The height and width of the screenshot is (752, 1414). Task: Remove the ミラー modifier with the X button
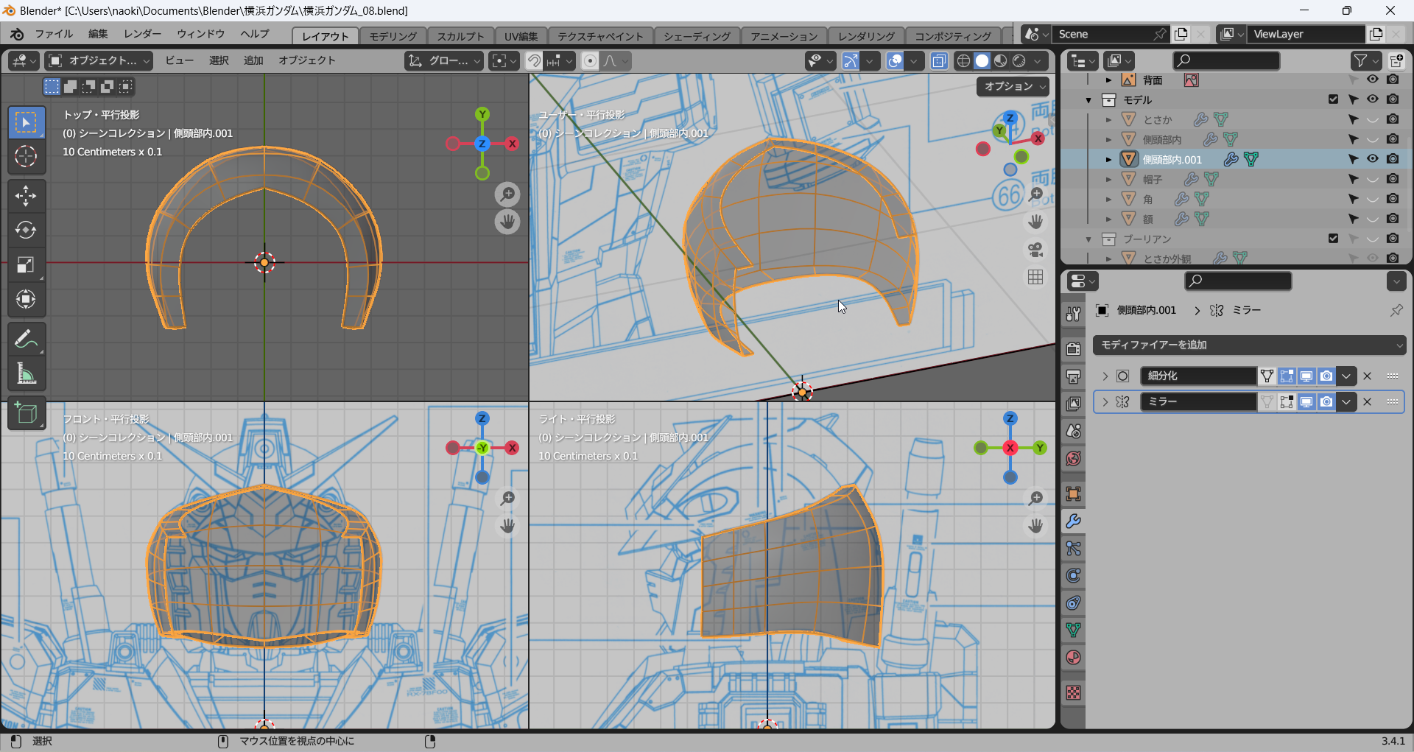pyautogui.click(x=1368, y=402)
